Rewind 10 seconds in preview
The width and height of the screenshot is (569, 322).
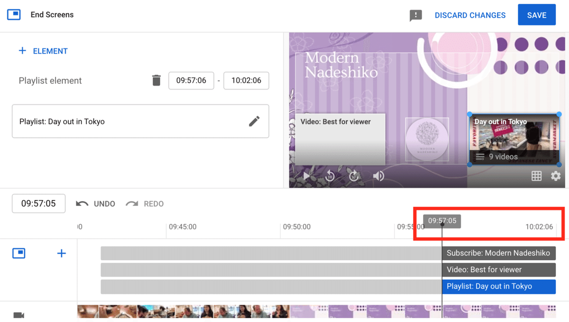point(330,176)
